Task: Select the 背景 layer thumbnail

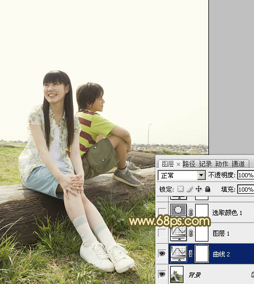Action: pos(177,274)
